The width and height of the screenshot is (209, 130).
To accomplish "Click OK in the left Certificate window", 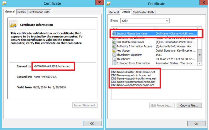I will (92, 123).
